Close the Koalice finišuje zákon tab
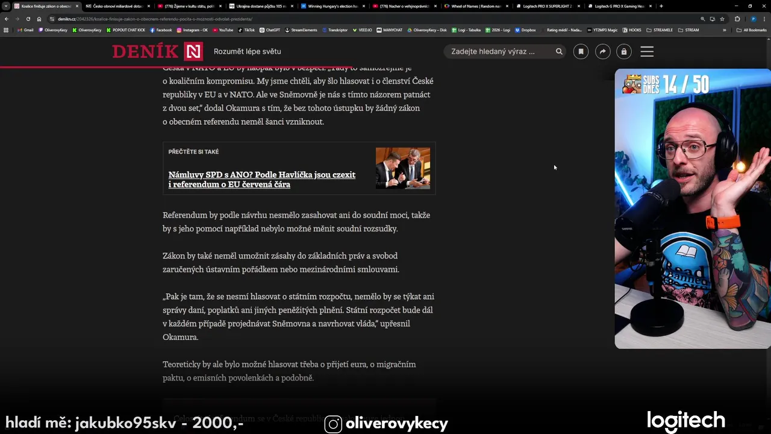771x434 pixels. coord(77,6)
